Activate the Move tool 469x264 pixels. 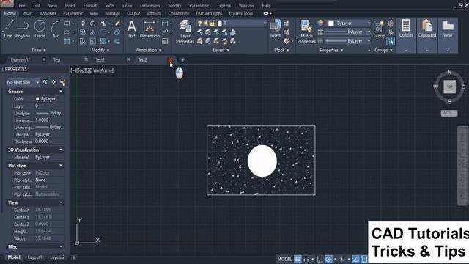pos(83,23)
